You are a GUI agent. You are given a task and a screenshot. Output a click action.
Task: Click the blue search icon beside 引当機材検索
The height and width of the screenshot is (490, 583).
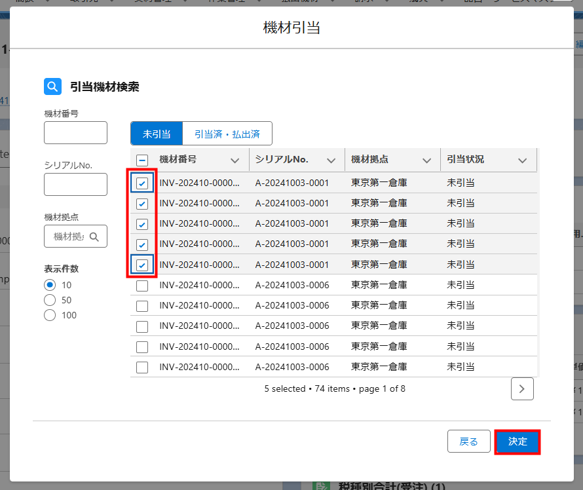tap(52, 86)
